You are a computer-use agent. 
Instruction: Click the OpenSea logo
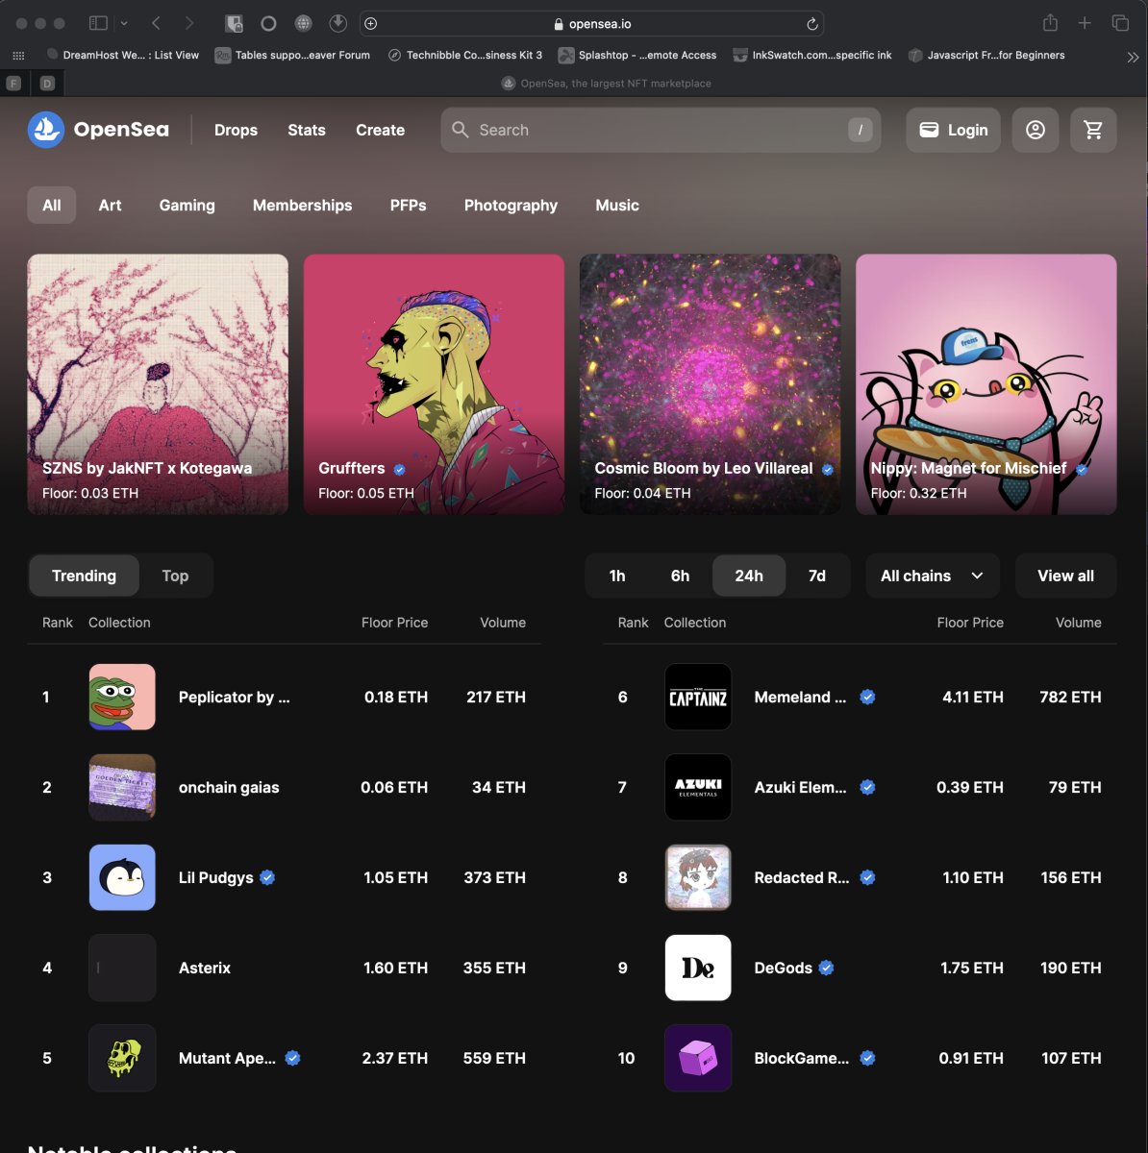pyautogui.click(x=98, y=130)
